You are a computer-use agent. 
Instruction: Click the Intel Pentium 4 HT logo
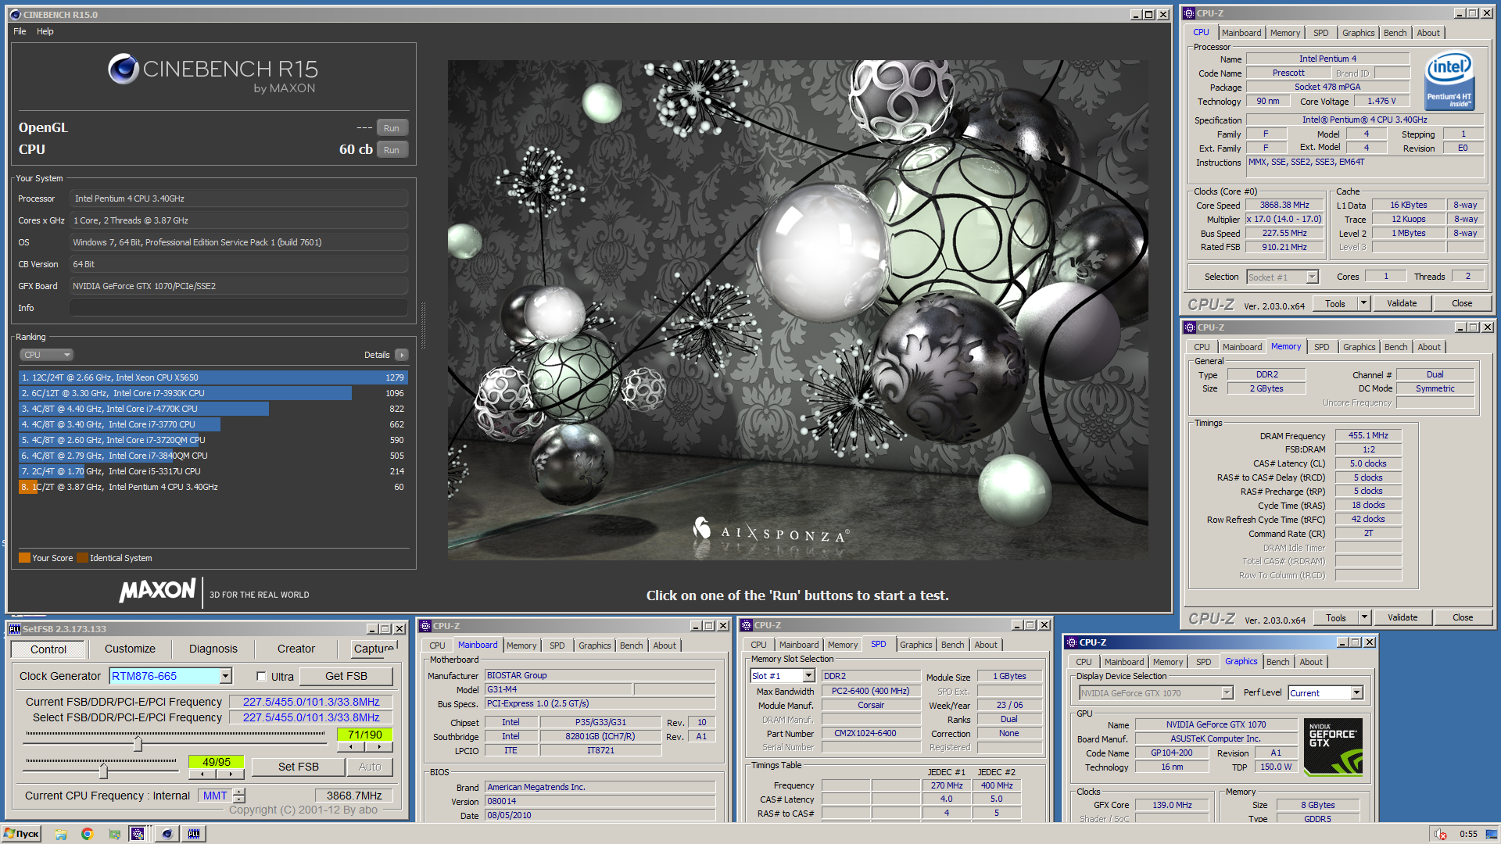(x=1450, y=81)
